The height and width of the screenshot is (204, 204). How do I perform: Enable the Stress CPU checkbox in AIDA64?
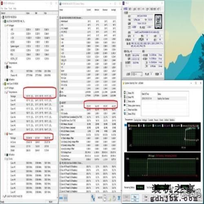[127, 93]
